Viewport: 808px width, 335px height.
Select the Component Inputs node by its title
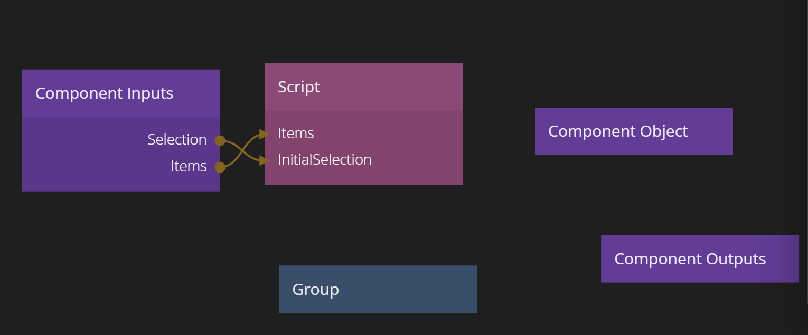[x=104, y=93]
